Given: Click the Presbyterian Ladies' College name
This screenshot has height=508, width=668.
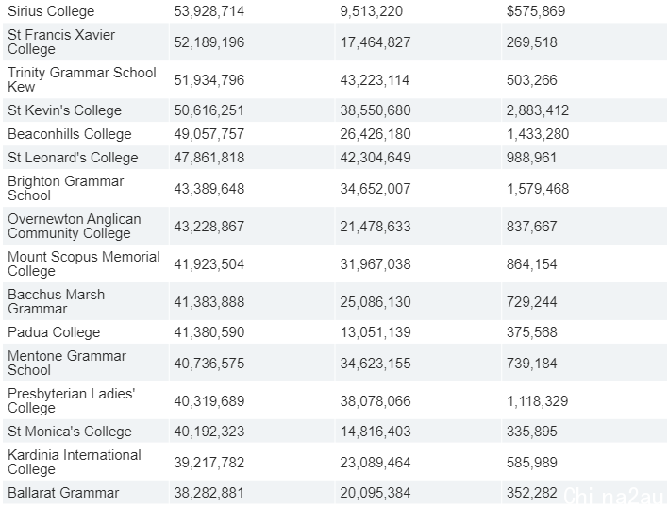Looking at the screenshot, I should 71,400.
